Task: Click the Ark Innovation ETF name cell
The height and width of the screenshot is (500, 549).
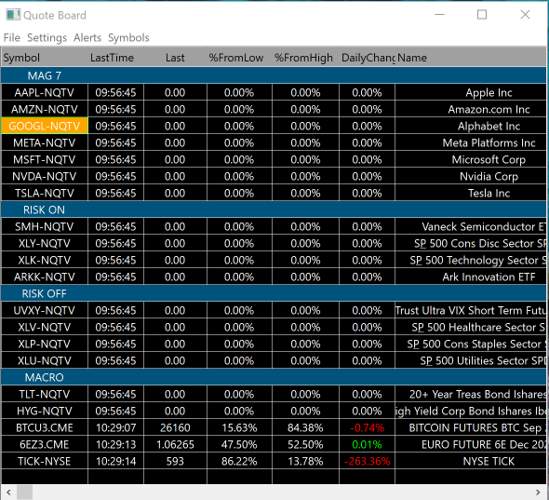Action: [x=471, y=277]
